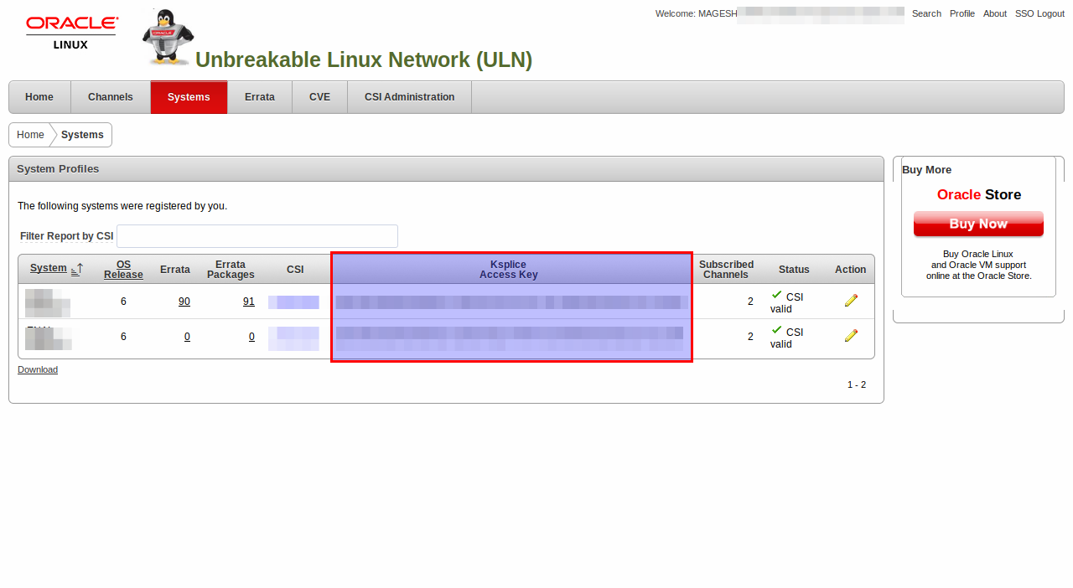The width and height of the screenshot is (1073, 588).
Task: Click the Buy Now button
Action: point(978,224)
